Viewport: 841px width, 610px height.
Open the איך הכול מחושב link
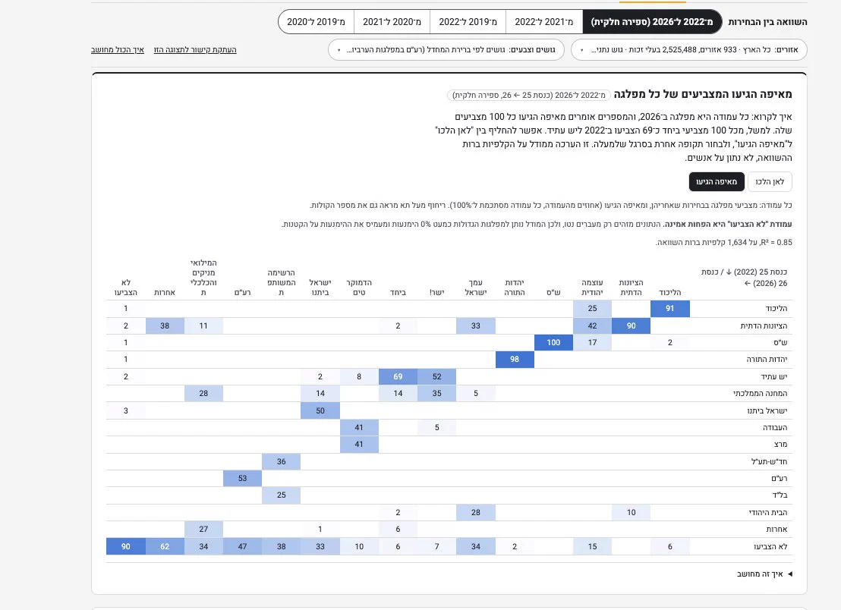coord(118,50)
